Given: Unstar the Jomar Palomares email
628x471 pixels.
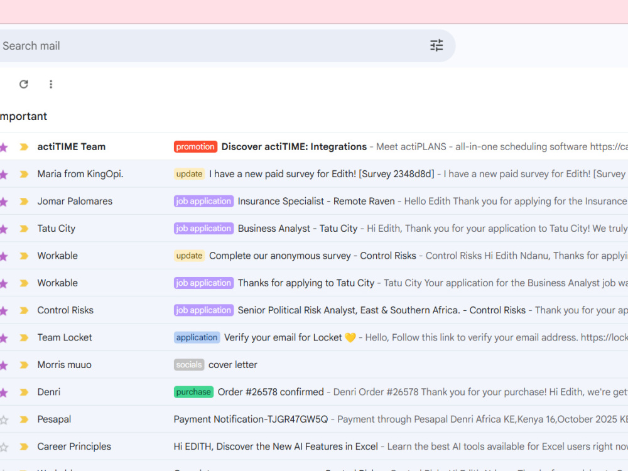Looking at the screenshot, I should tap(4, 202).
